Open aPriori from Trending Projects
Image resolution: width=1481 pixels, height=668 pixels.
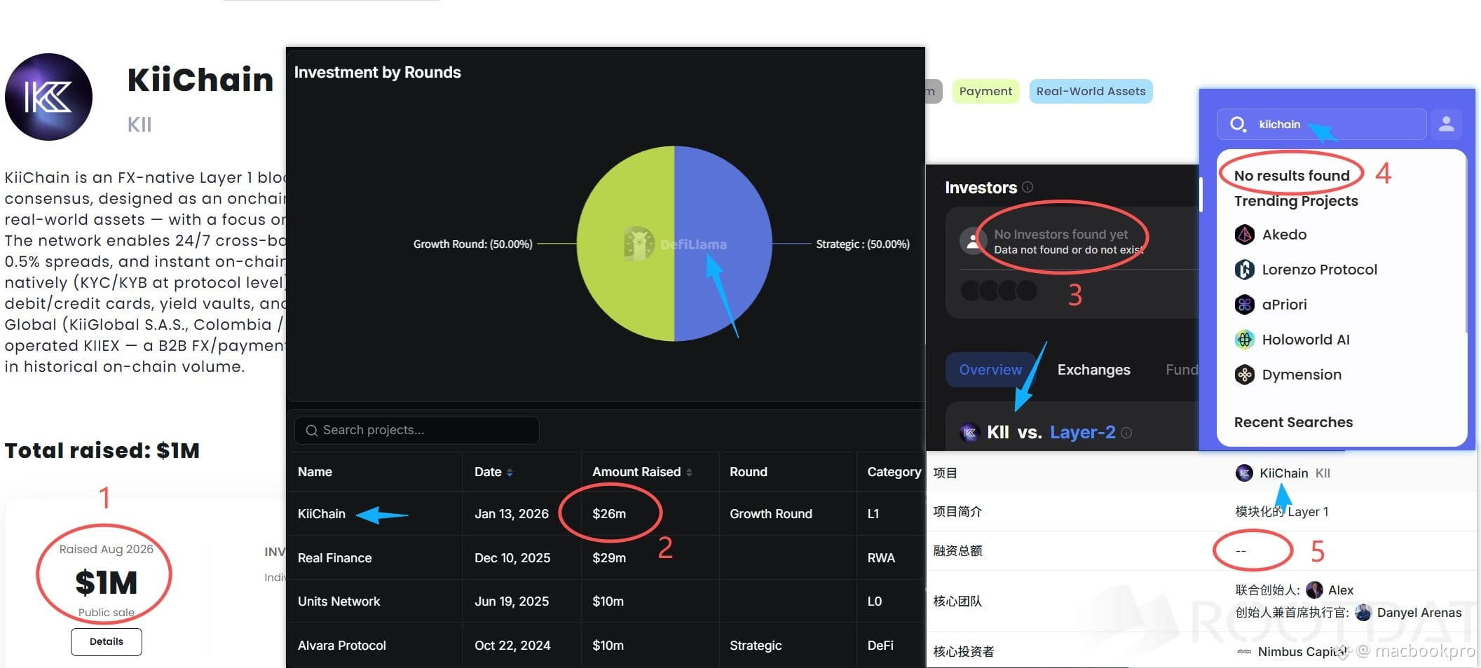click(x=1284, y=305)
